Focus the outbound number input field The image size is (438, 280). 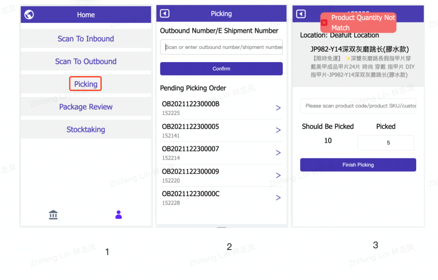pyautogui.click(x=221, y=47)
